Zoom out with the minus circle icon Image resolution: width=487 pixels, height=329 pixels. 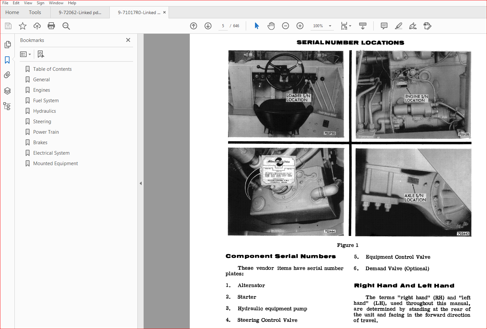click(x=286, y=26)
